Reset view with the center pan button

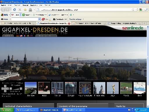5,89
